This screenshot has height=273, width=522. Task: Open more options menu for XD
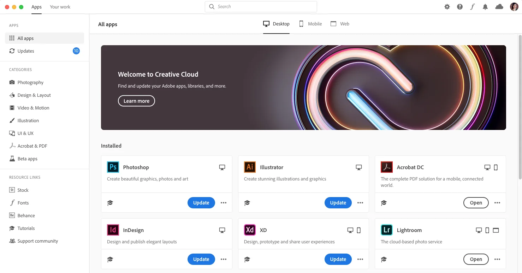click(x=360, y=259)
